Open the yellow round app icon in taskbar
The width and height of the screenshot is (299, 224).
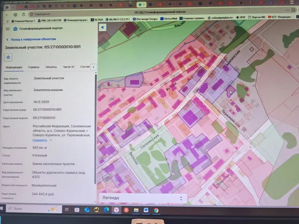[97, 210]
